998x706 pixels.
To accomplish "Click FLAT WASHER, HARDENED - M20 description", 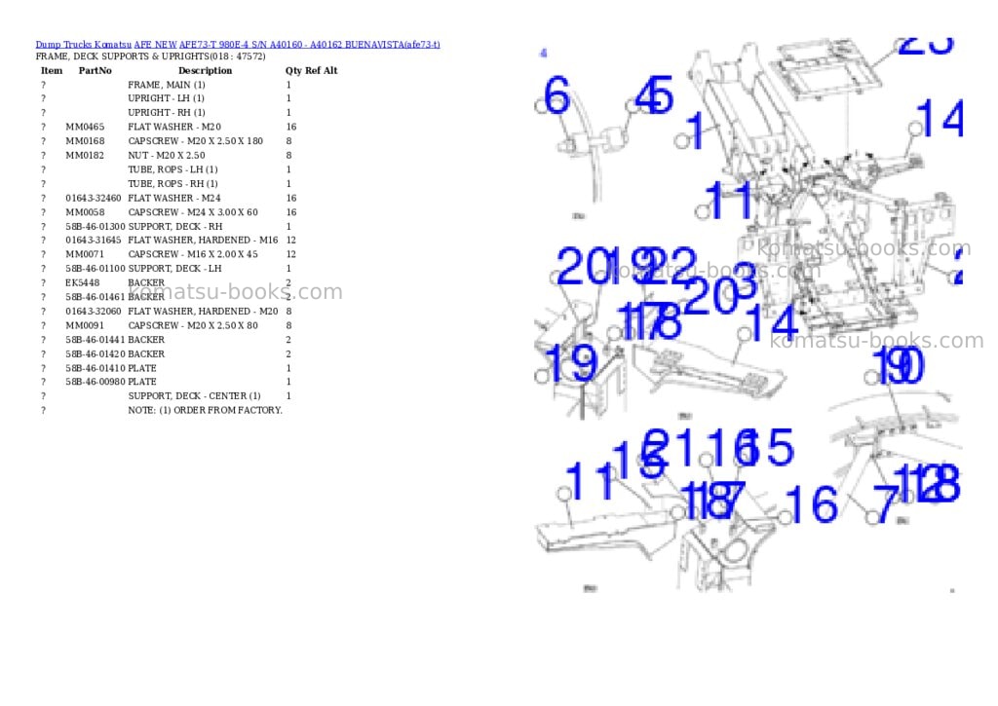I will click(203, 312).
